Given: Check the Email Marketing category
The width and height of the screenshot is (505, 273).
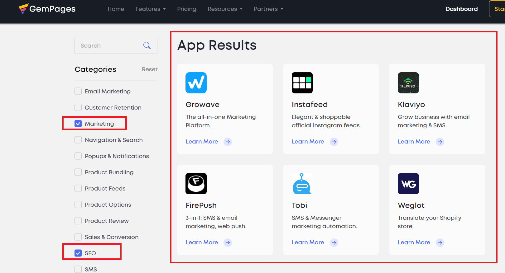Looking at the screenshot, I should tap(78, 91).
